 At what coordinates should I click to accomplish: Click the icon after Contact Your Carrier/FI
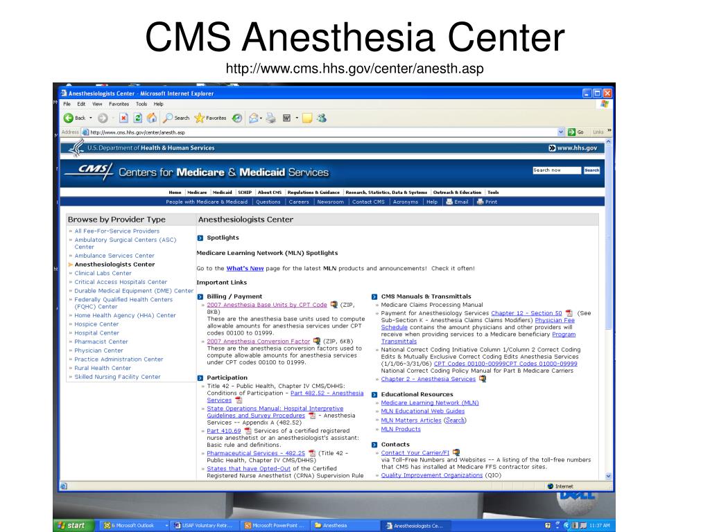(x=456, y=452)
